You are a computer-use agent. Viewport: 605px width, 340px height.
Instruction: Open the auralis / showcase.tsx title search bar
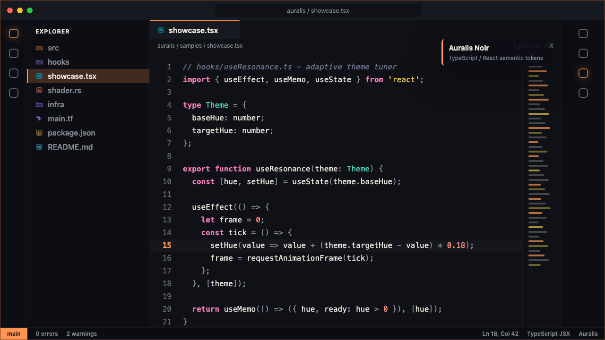(x=318, y=10)
